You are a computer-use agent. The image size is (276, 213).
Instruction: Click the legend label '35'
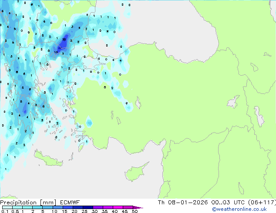pyautogui.click(x=104, y=211)
